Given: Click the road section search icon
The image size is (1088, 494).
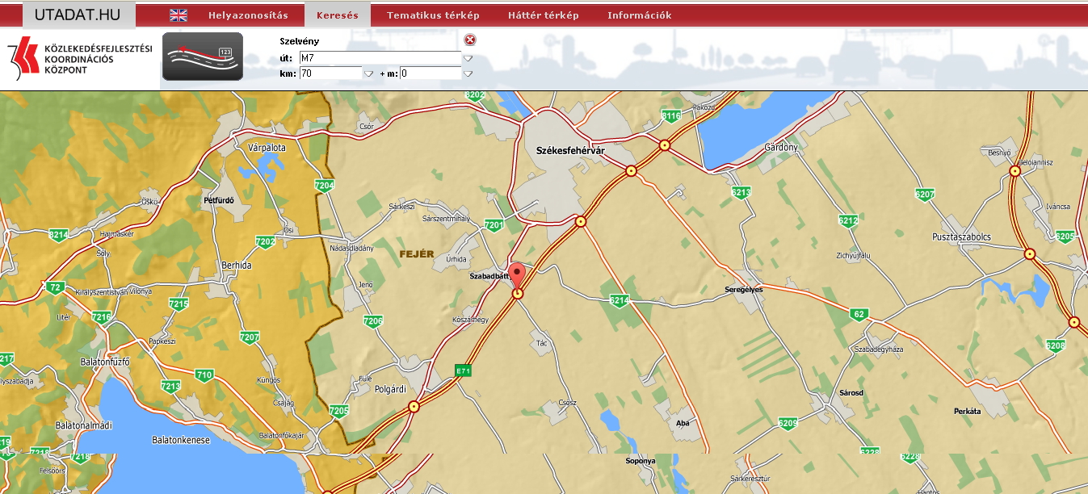Looking at the screenshot, I should pos(202,57).
